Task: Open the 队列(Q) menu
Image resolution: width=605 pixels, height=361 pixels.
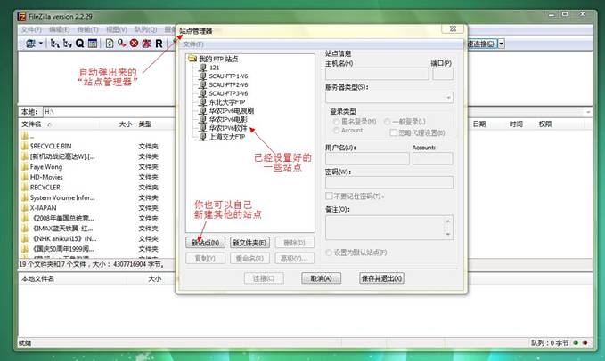Action: point(145,29)
